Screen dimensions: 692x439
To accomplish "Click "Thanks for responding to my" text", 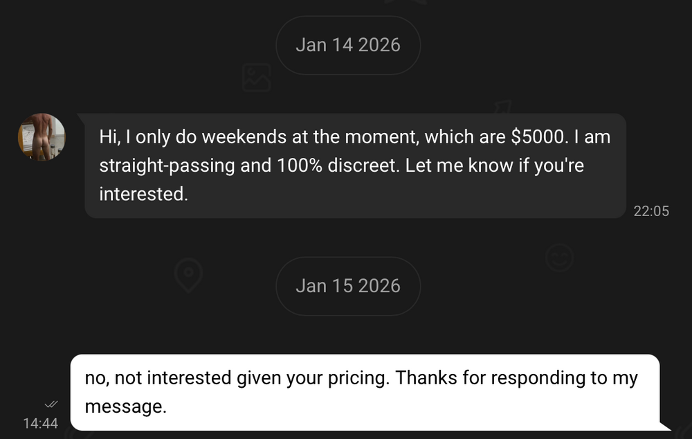I will pyautogui.click(x=517, y=378).
